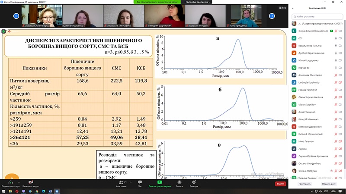Open Word from taskbar
The width and height of the screenshot is (346, 194).
(50, 191)
